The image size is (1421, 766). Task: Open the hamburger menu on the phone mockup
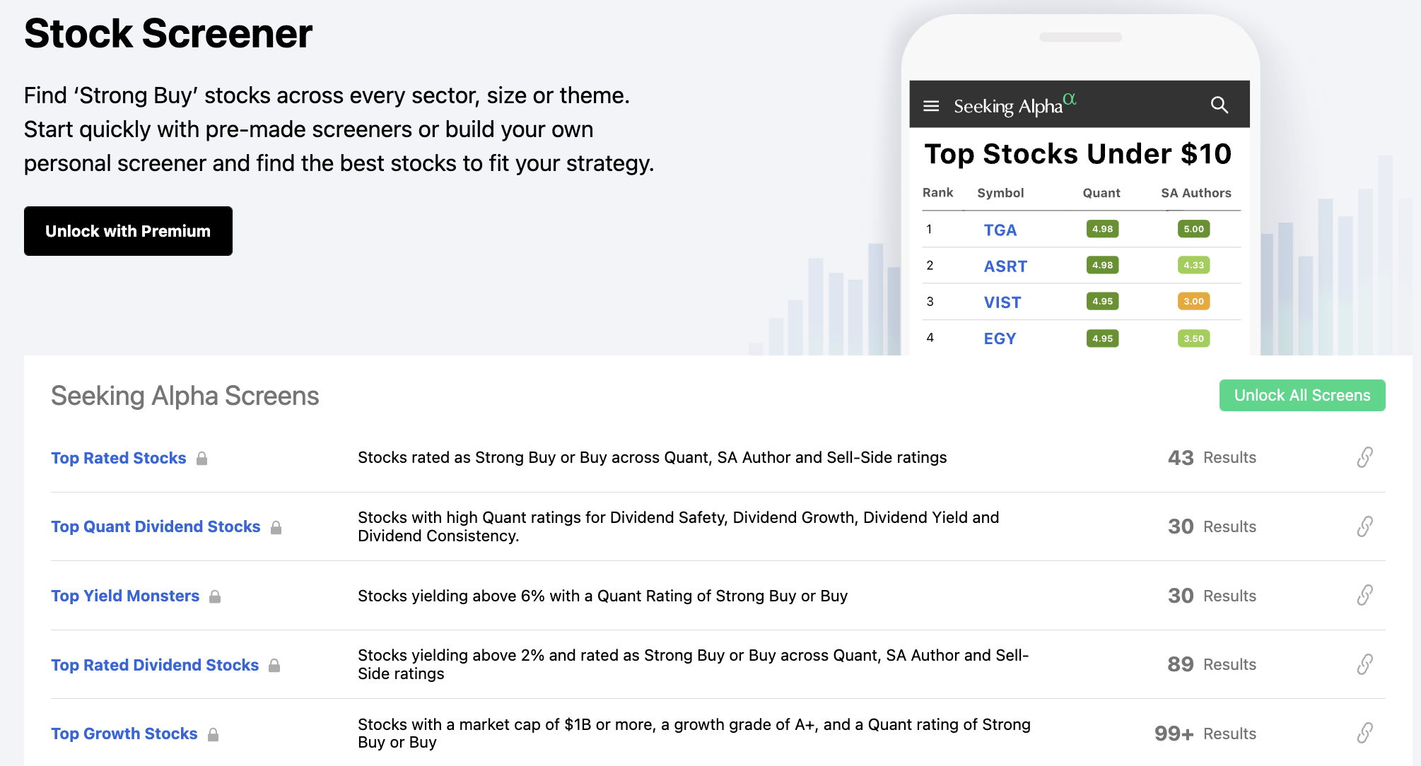point(931,105)
